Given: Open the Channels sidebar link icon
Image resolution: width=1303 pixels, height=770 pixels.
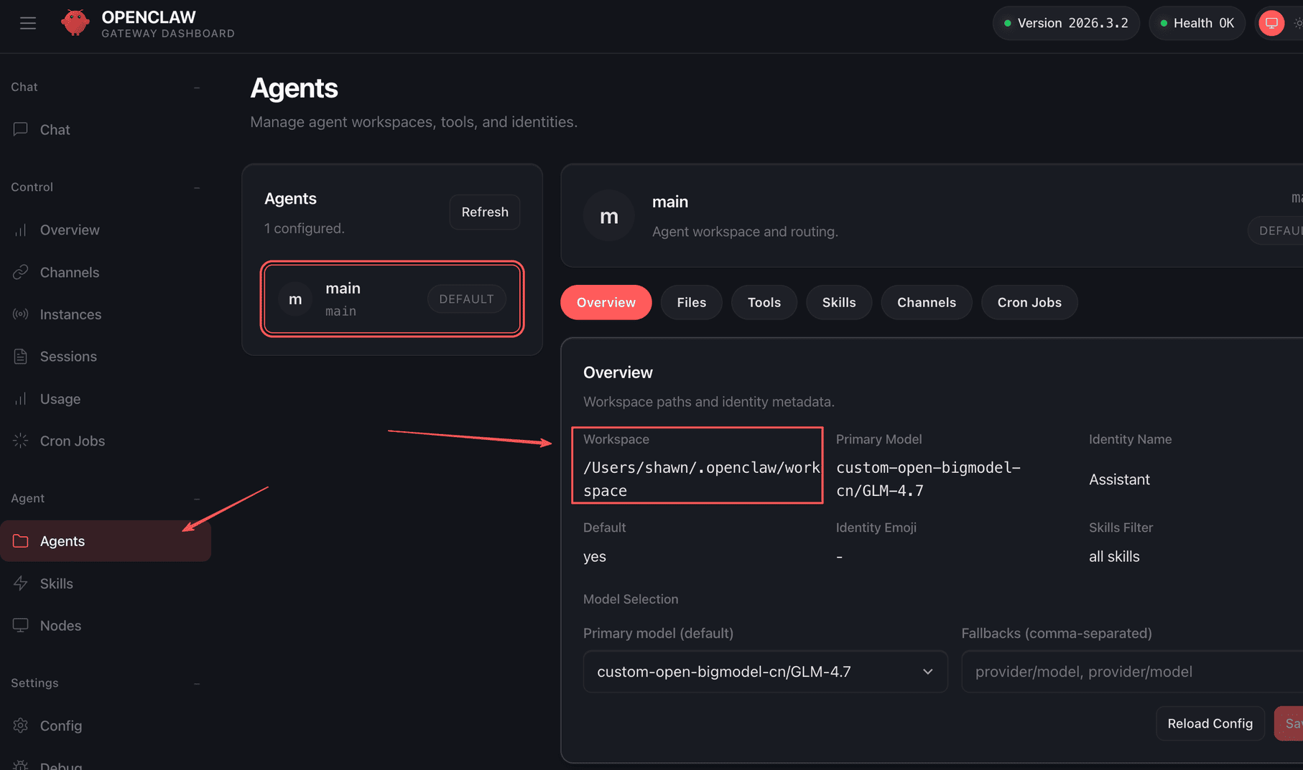Looking at the screenshot, I should pyautogui.click(x=21, y=272).
